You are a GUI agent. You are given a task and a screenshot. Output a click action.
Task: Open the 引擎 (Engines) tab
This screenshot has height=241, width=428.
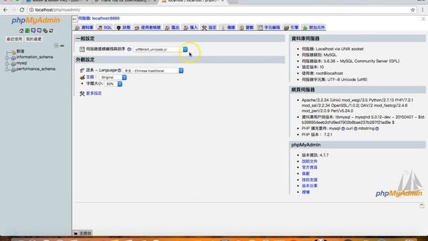(x=292, y=27)
